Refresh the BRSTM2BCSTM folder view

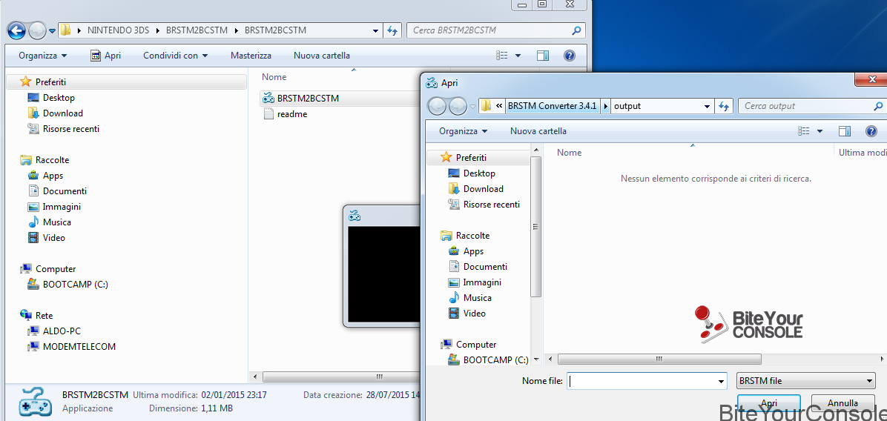pyautogui.click(x=392, y=30)
